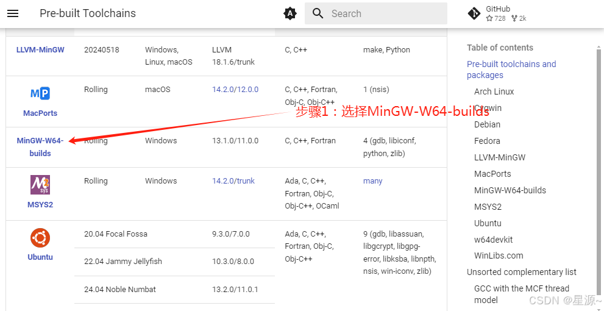Click the '10.3.0/8.0.0' version cell
Viewport: 604px width, 311px height.
tap(233, 261)
